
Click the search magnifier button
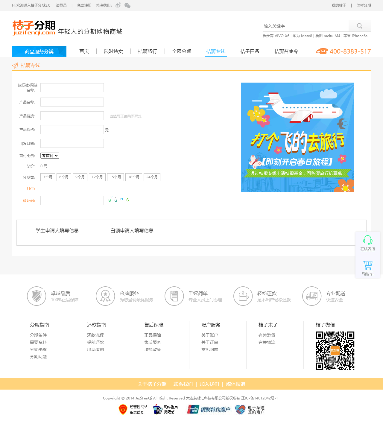click(x=360, y=26)
